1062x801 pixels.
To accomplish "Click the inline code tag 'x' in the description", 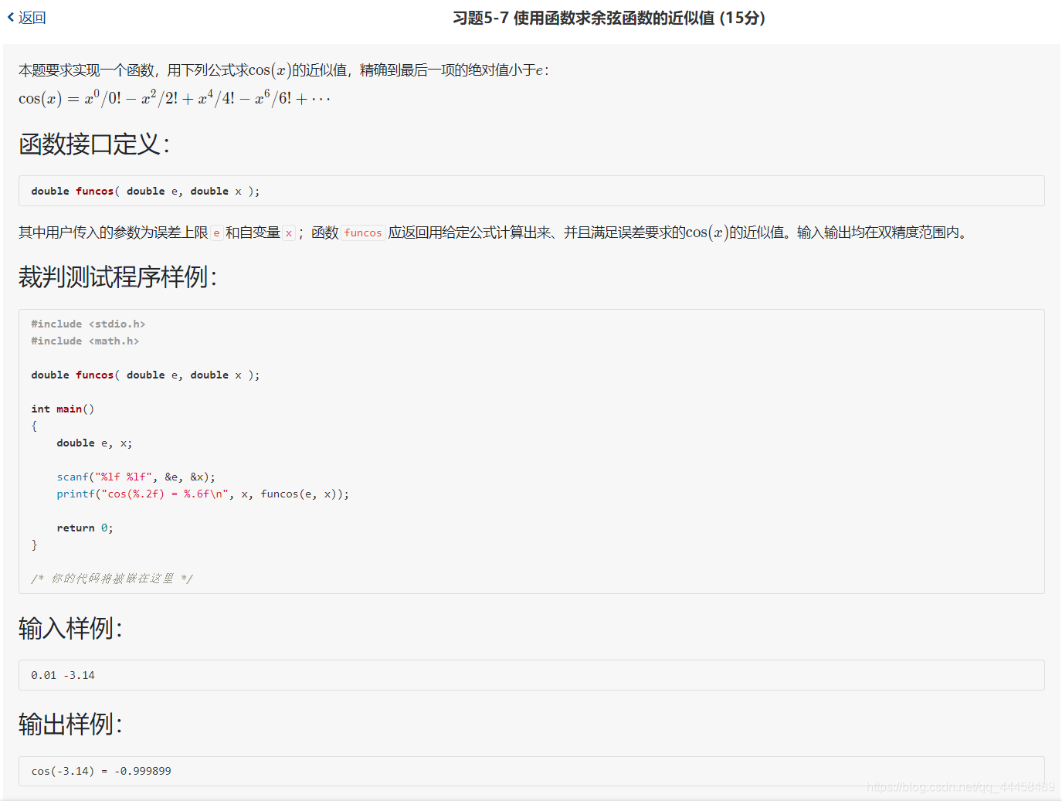I will click(289, 232).
